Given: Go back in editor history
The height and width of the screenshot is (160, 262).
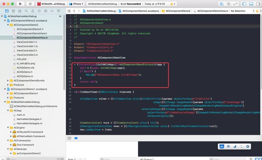Looking at the screenshot, I should click(x=74, y=11).
